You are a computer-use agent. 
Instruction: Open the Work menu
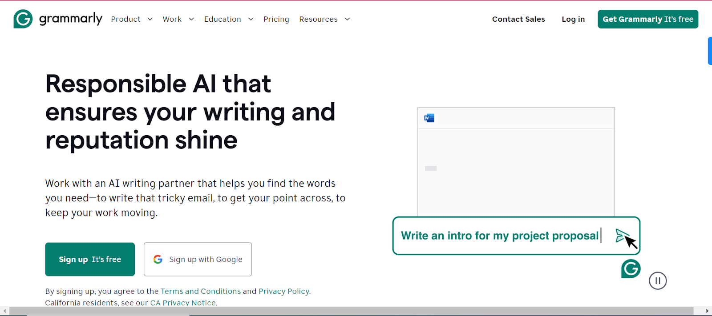[x=172, y=19]
